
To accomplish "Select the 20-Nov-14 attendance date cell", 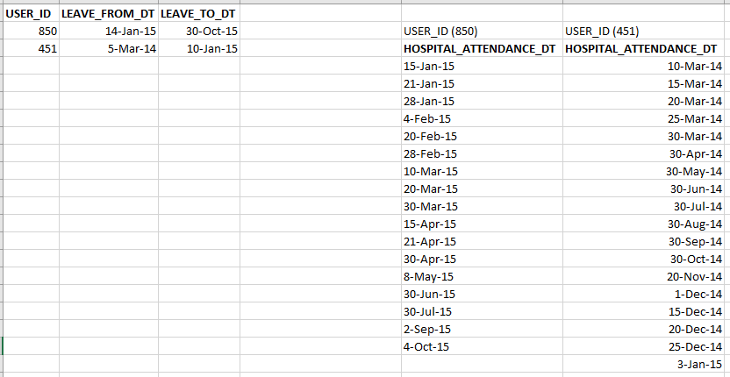I will tap(645, 276).
